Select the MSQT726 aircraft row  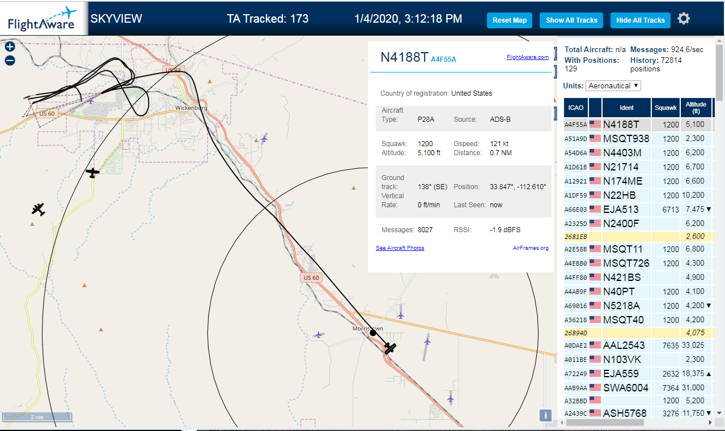click(638, 263)
